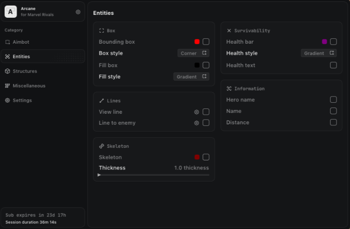Toggle the Health text checkbox
Image resolution: width=350 pixels, height=229 pixels.
point(333,65)
